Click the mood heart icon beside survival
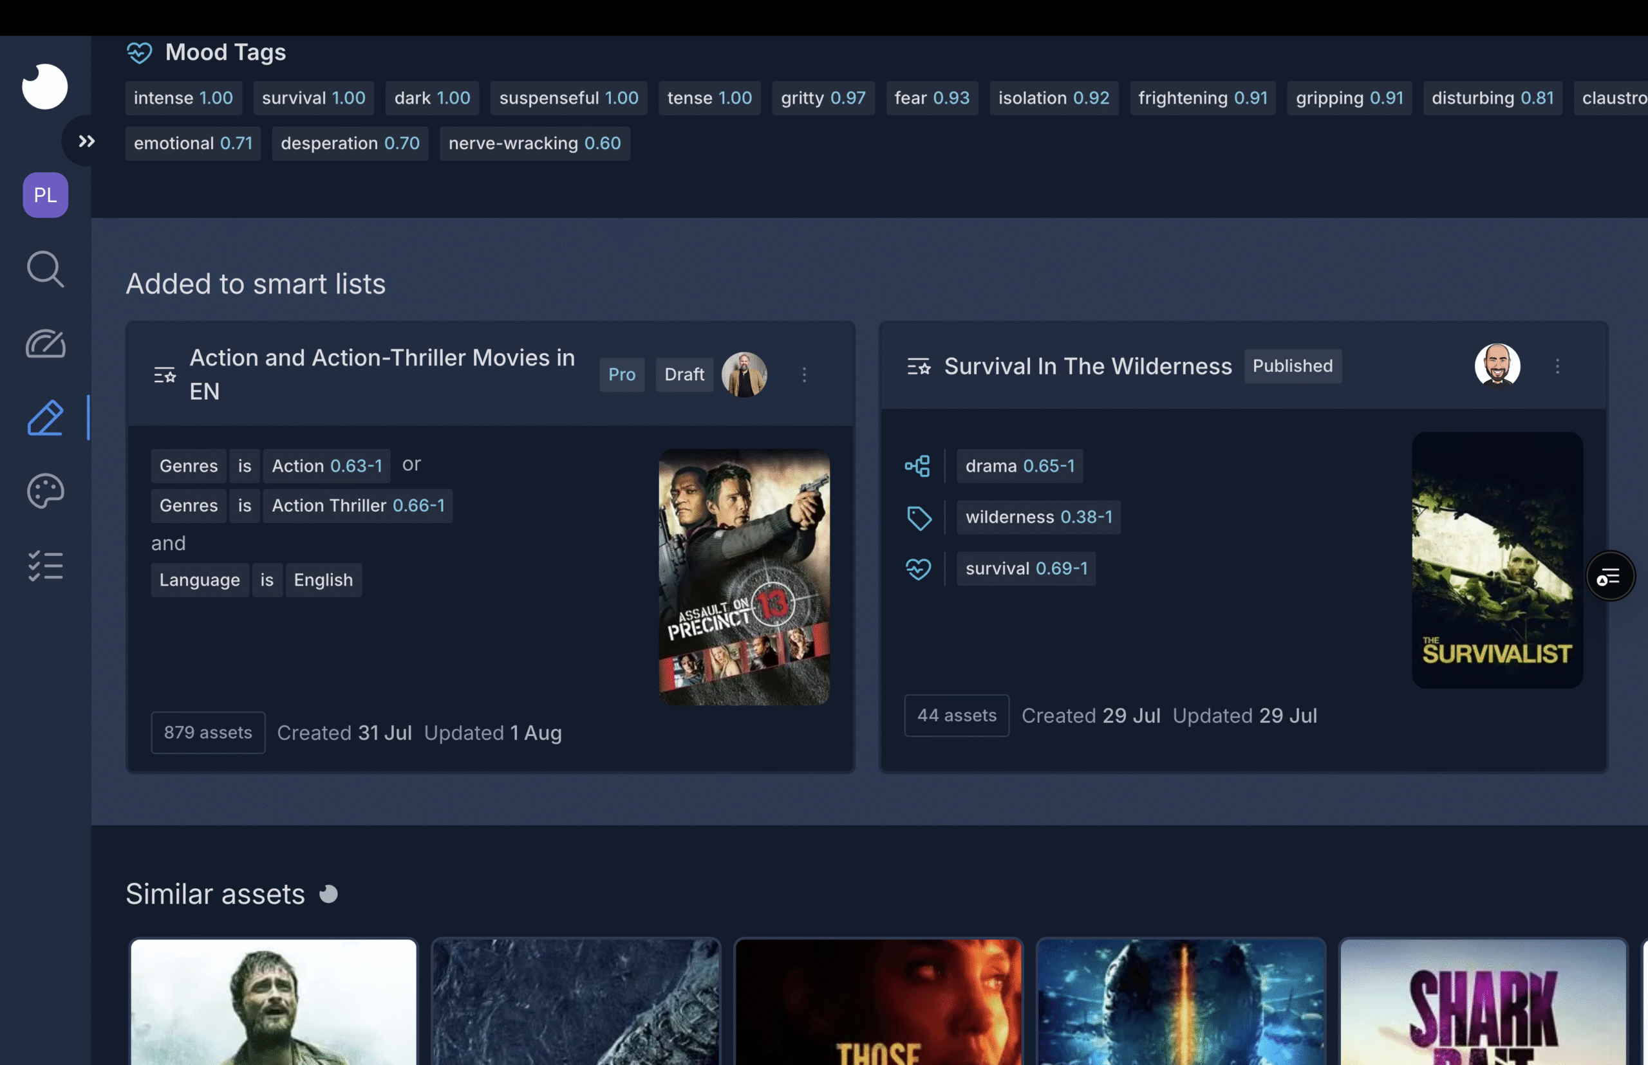This screenshot has width=1648, height=1065. (x=918, y=568)
